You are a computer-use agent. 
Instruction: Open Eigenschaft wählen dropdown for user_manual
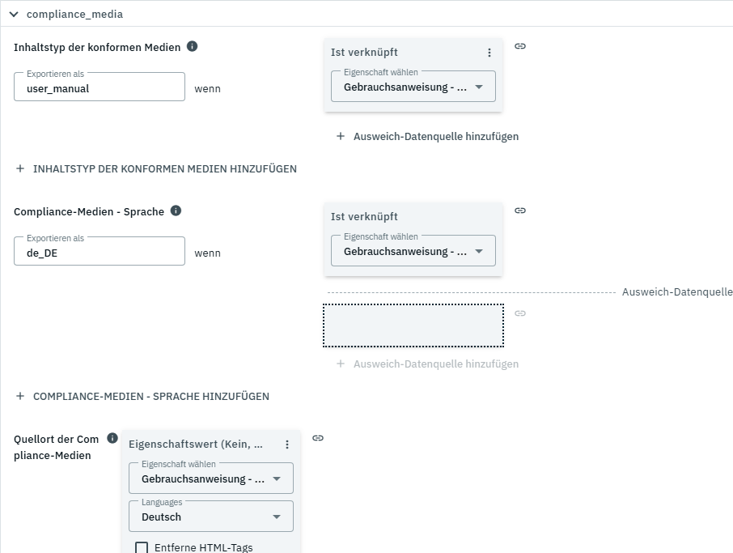(413, 87)
